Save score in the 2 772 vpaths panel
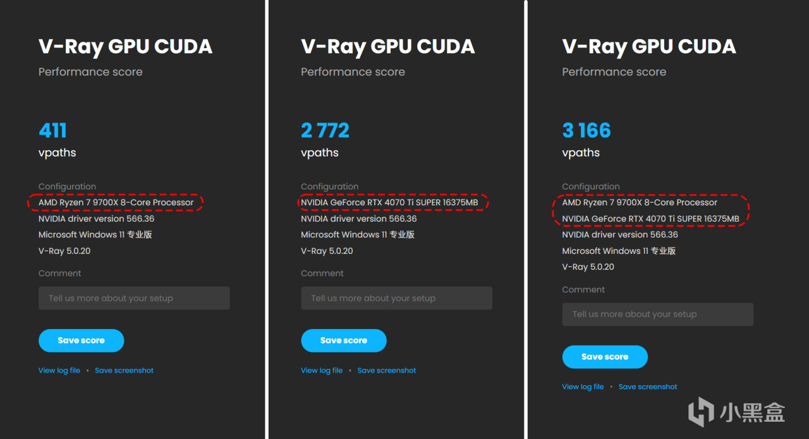The width and height of the screenshot is (809, 439). coord(344,340)
